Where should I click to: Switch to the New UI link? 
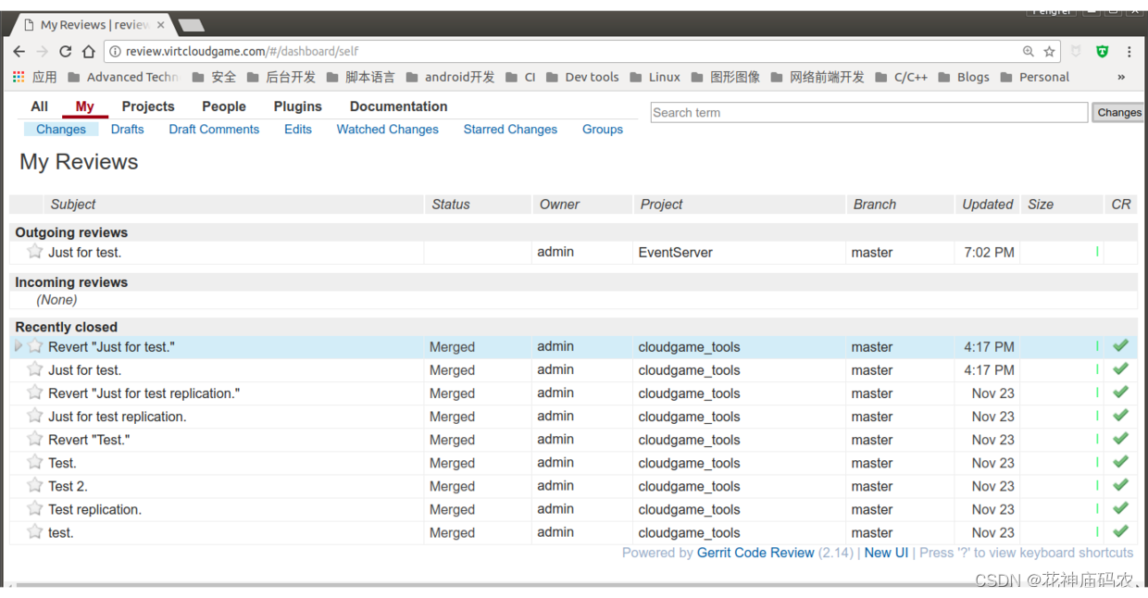coord(886,553)
